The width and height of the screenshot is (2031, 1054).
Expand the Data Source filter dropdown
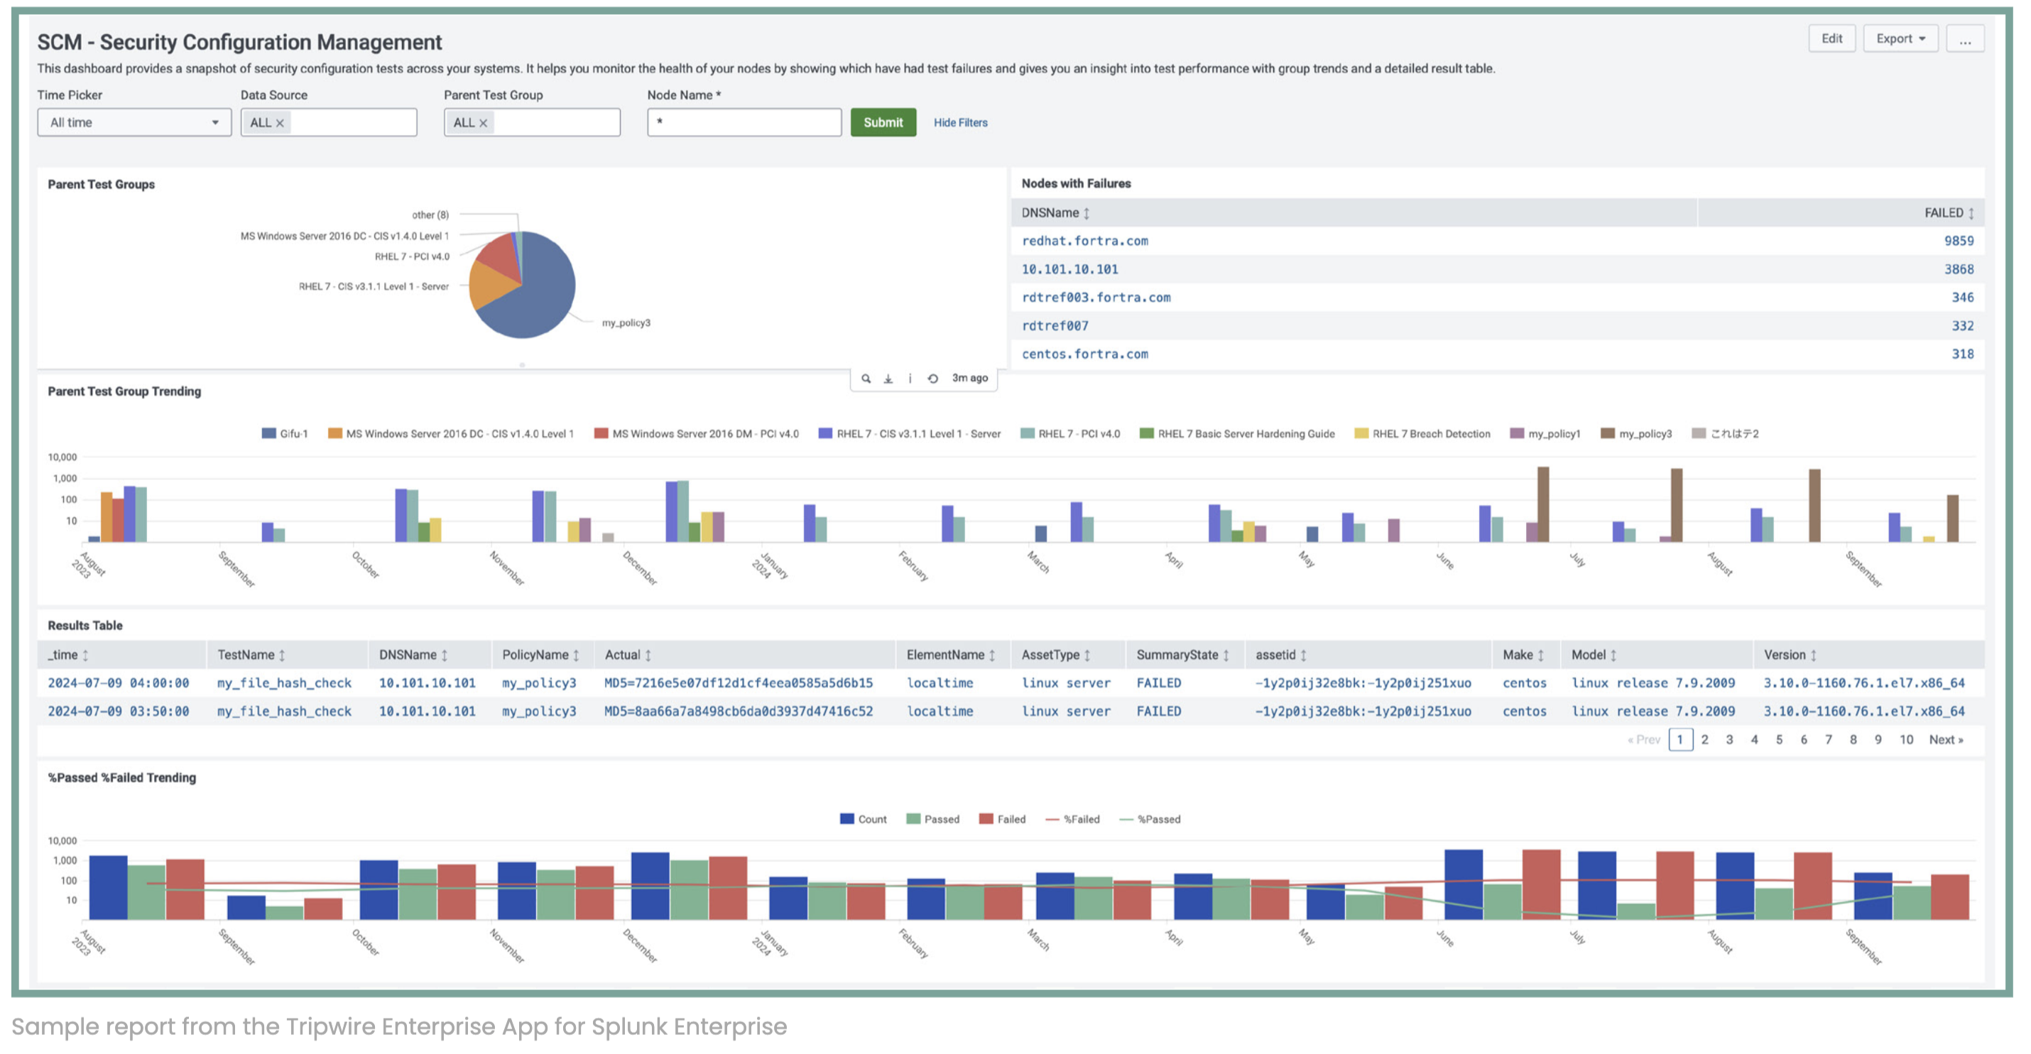(329, 122)
